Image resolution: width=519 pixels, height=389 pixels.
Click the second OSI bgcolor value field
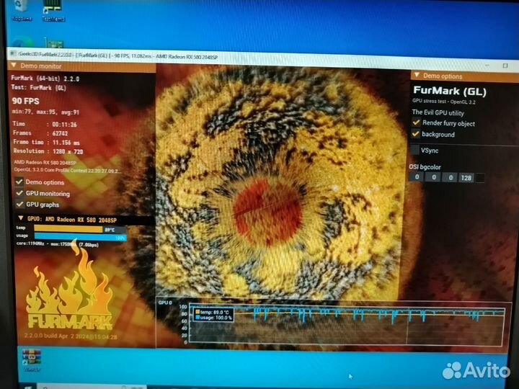click(434, 177)
